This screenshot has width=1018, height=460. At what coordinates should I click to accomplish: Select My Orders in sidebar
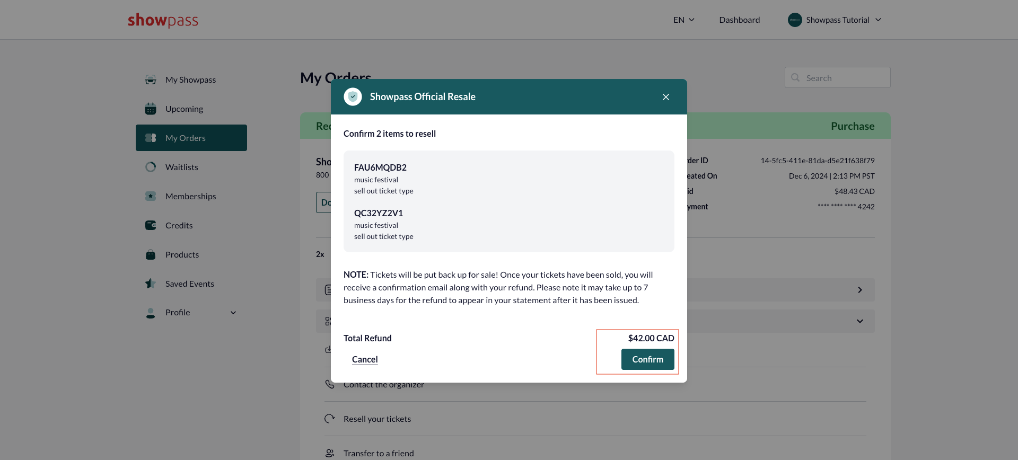(x=191, y=138)
